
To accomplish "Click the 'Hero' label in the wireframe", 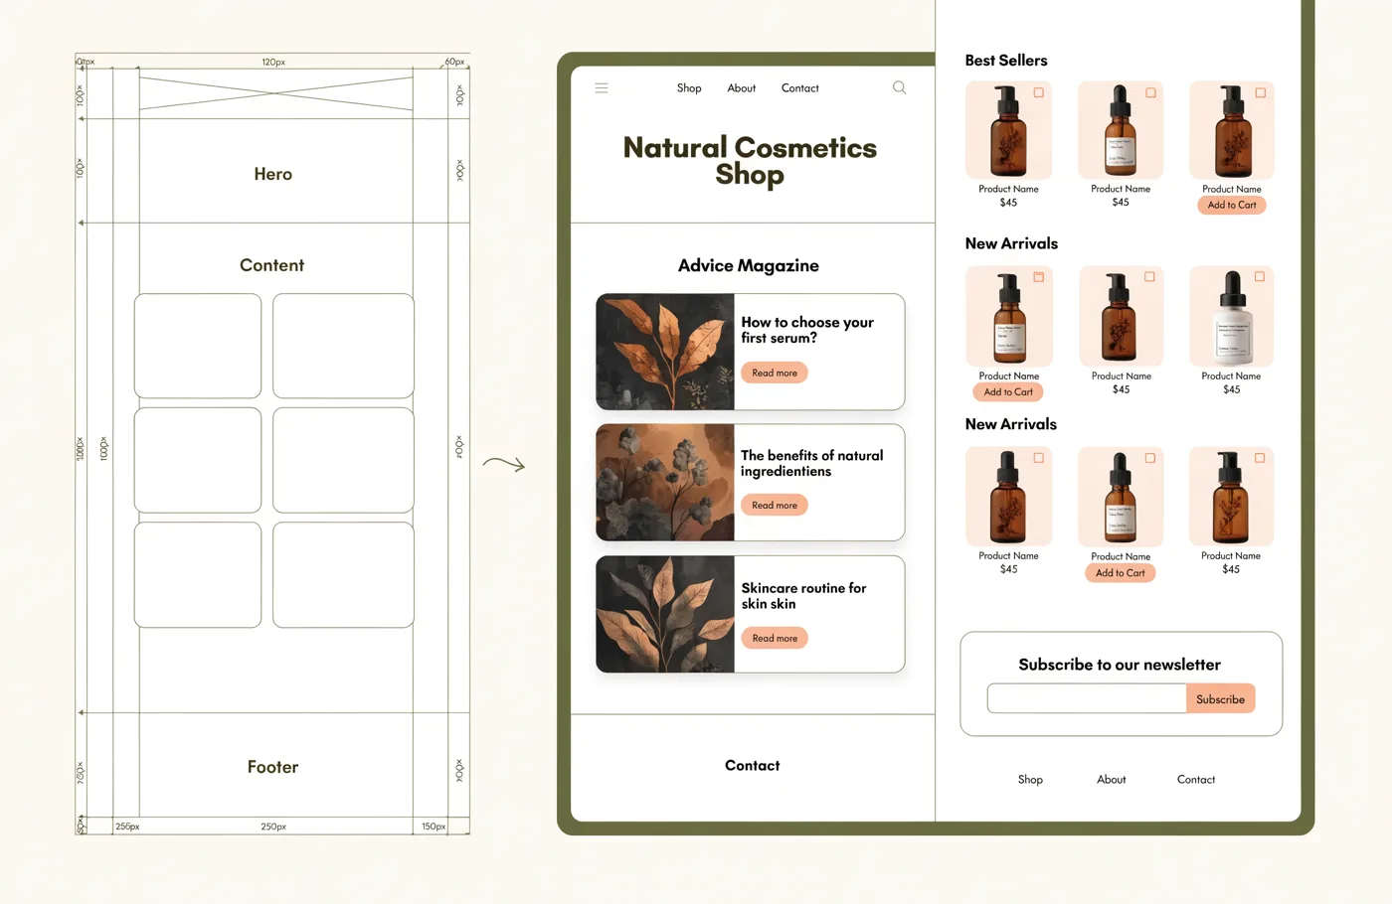I will [x=273, y=174].
